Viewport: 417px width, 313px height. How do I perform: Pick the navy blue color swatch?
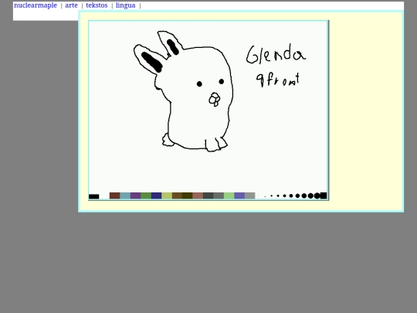coord(156,196)
